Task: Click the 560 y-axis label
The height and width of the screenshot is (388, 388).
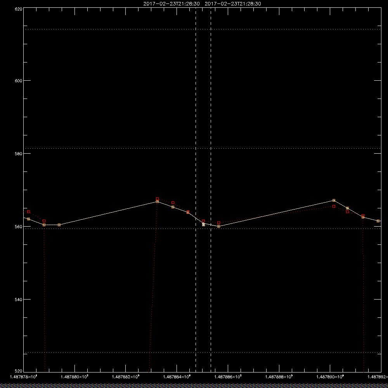Action: (19, 227)
